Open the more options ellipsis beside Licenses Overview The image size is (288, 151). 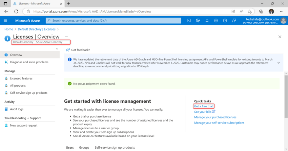(66, 37)
